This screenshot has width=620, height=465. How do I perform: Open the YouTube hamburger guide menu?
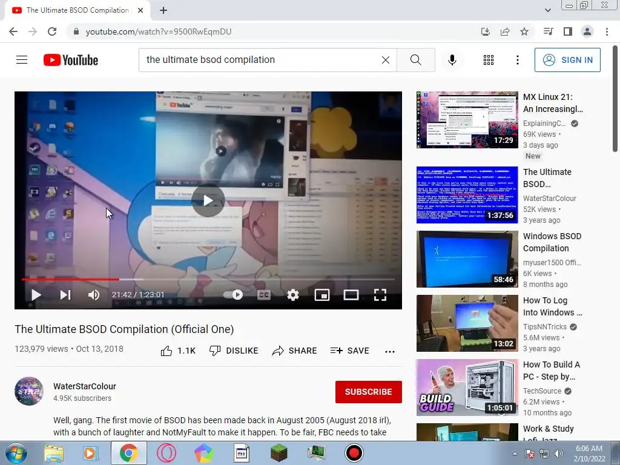pyautogui.click(x=22, y=60)
